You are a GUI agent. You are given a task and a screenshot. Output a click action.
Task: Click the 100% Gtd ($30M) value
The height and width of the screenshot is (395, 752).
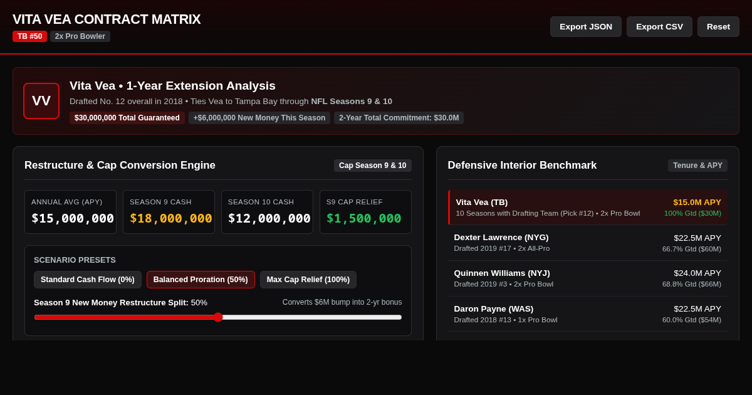tap(692, 213)
